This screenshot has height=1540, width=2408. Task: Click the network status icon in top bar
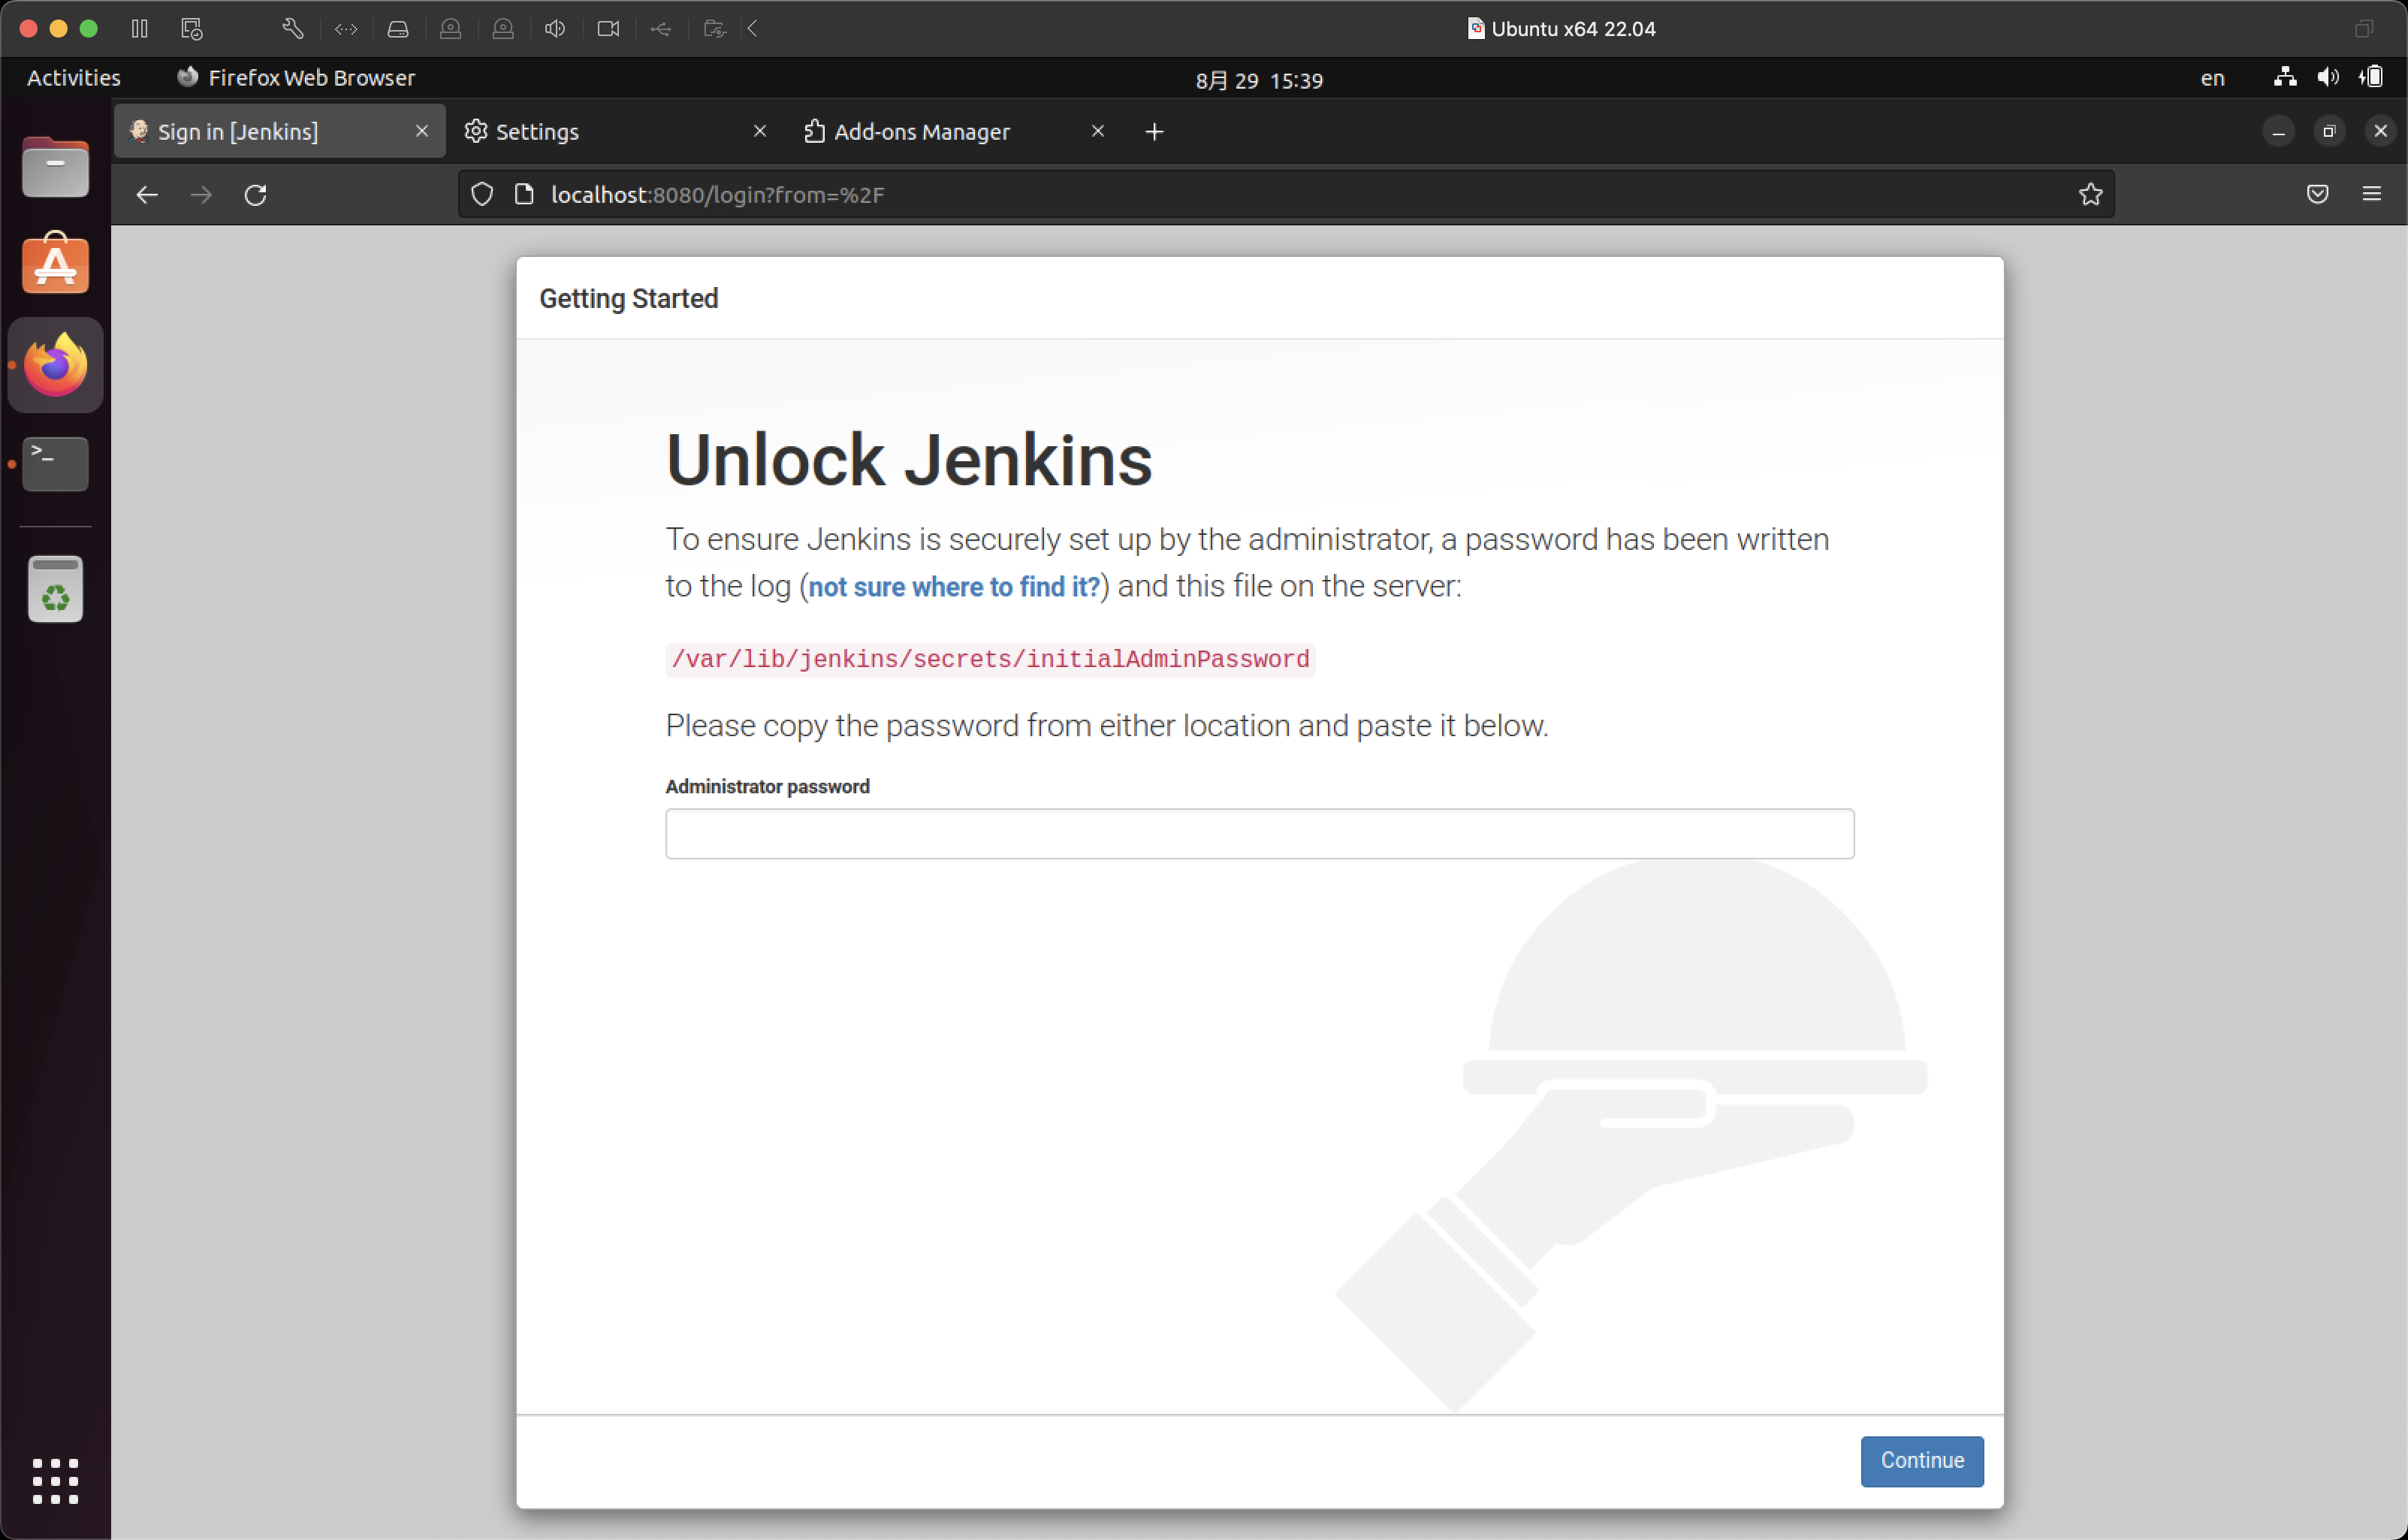click(x=2285, y=77)
